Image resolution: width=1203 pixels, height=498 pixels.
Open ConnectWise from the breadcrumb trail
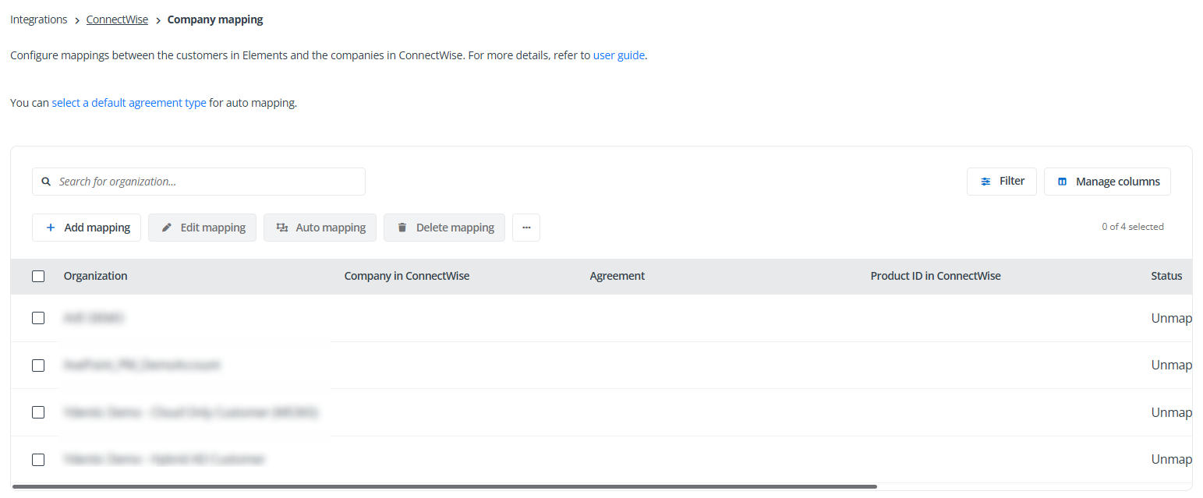(117, 19)
